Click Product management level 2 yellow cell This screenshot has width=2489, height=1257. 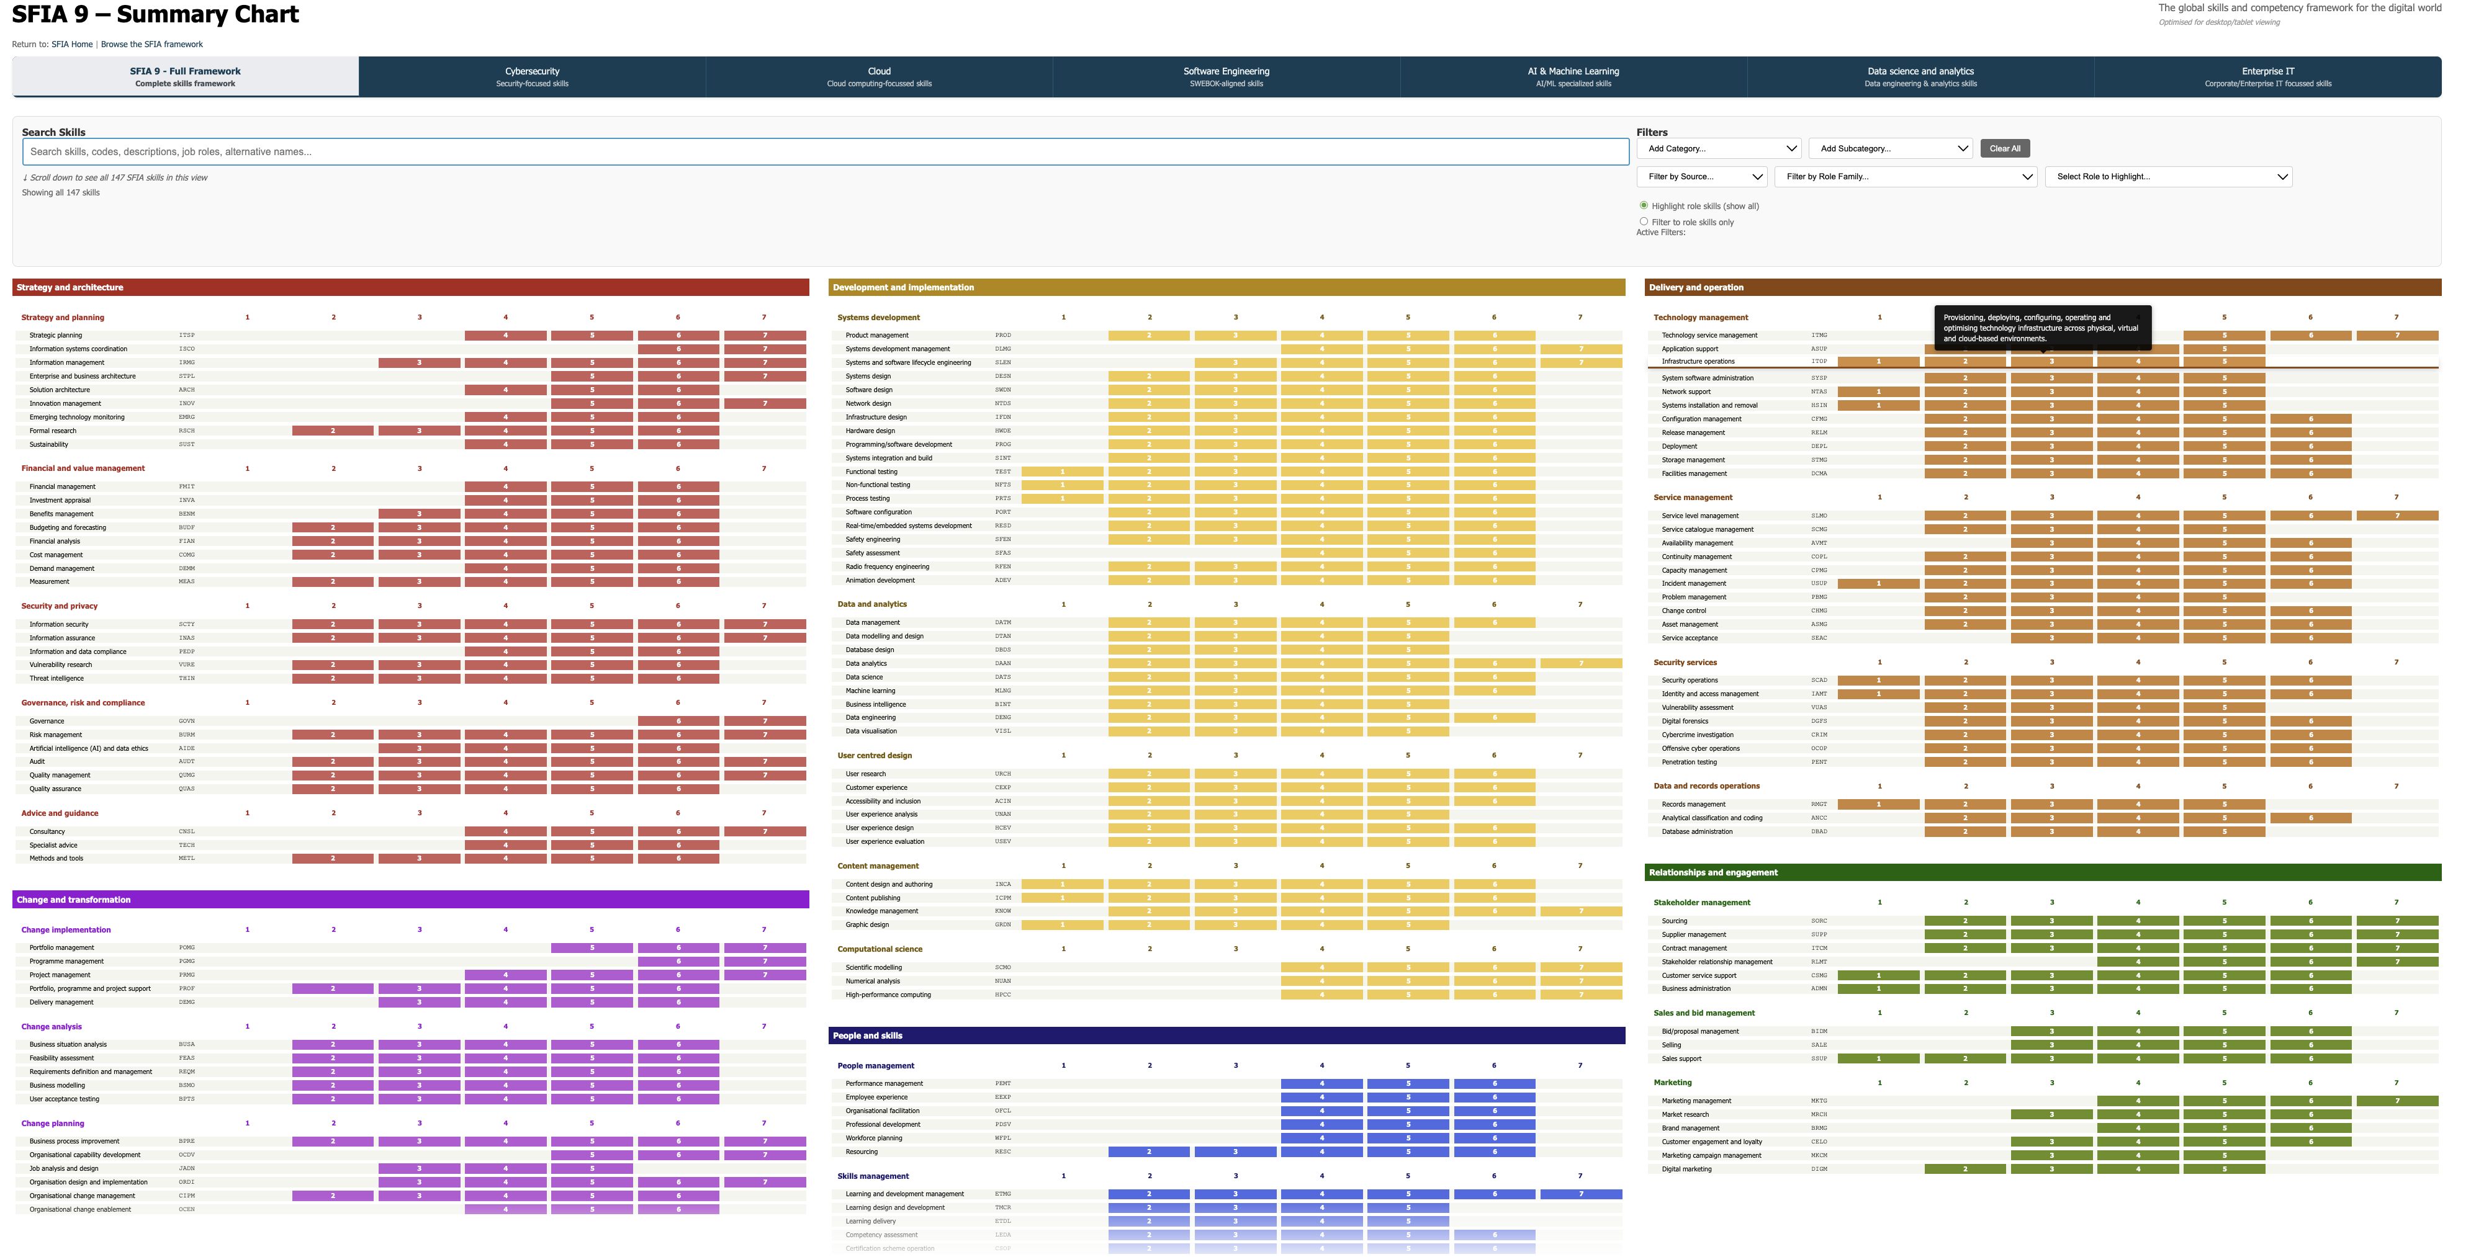click(1149, 335)
